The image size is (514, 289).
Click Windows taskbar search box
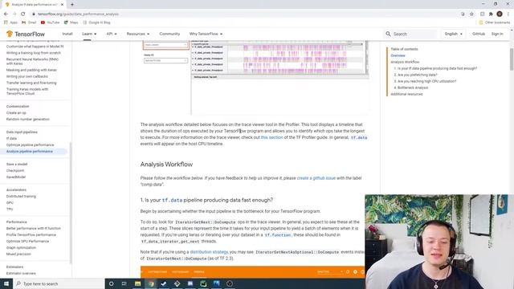[59, 283]
